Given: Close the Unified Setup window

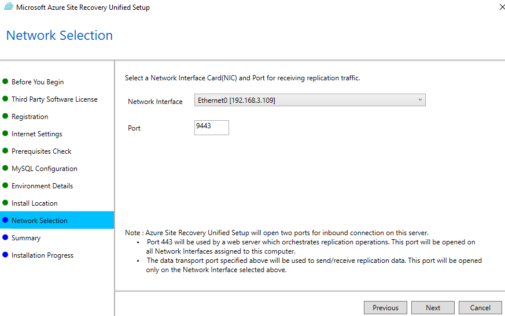Looking at the screenshot, I should [x=502, y=7].
